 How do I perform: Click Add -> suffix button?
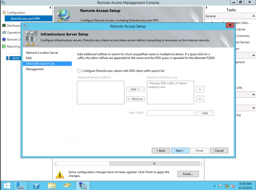coord(135,89)
